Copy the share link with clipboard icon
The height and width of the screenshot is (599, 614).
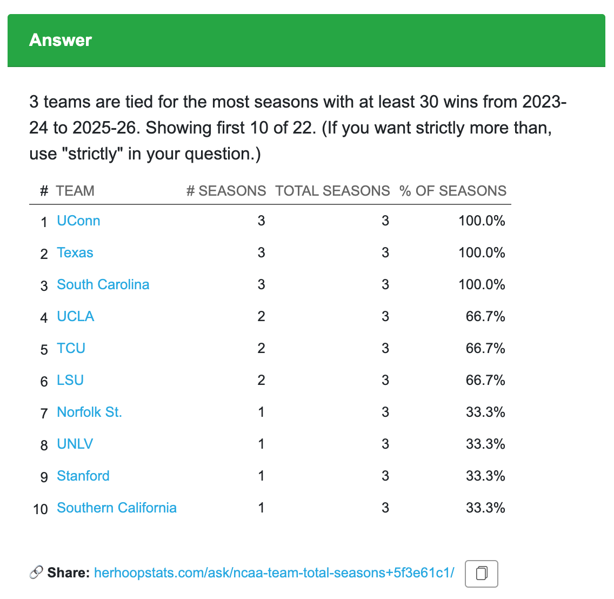(x=481, y=574)
